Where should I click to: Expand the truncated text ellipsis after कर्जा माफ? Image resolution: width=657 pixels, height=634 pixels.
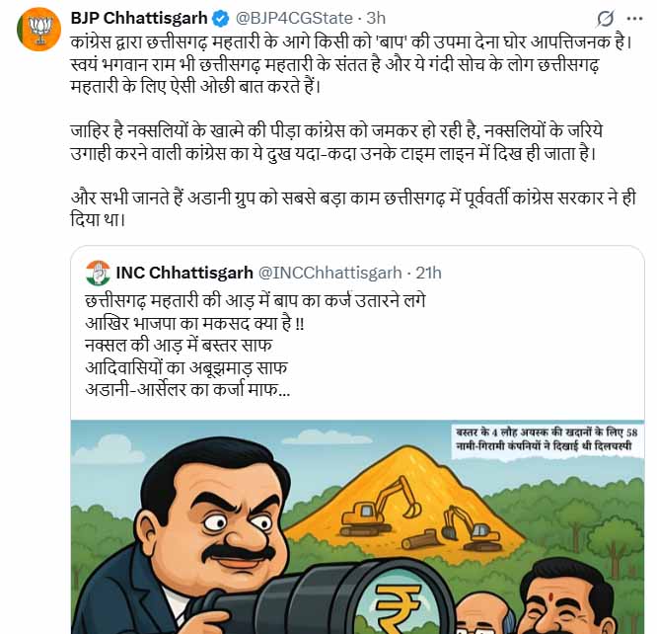click(x=284, y=390)
